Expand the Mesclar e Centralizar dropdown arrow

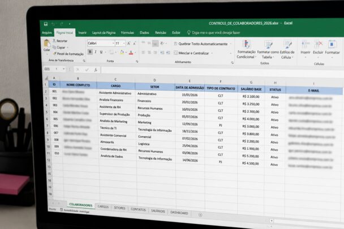tap(212, 53)
